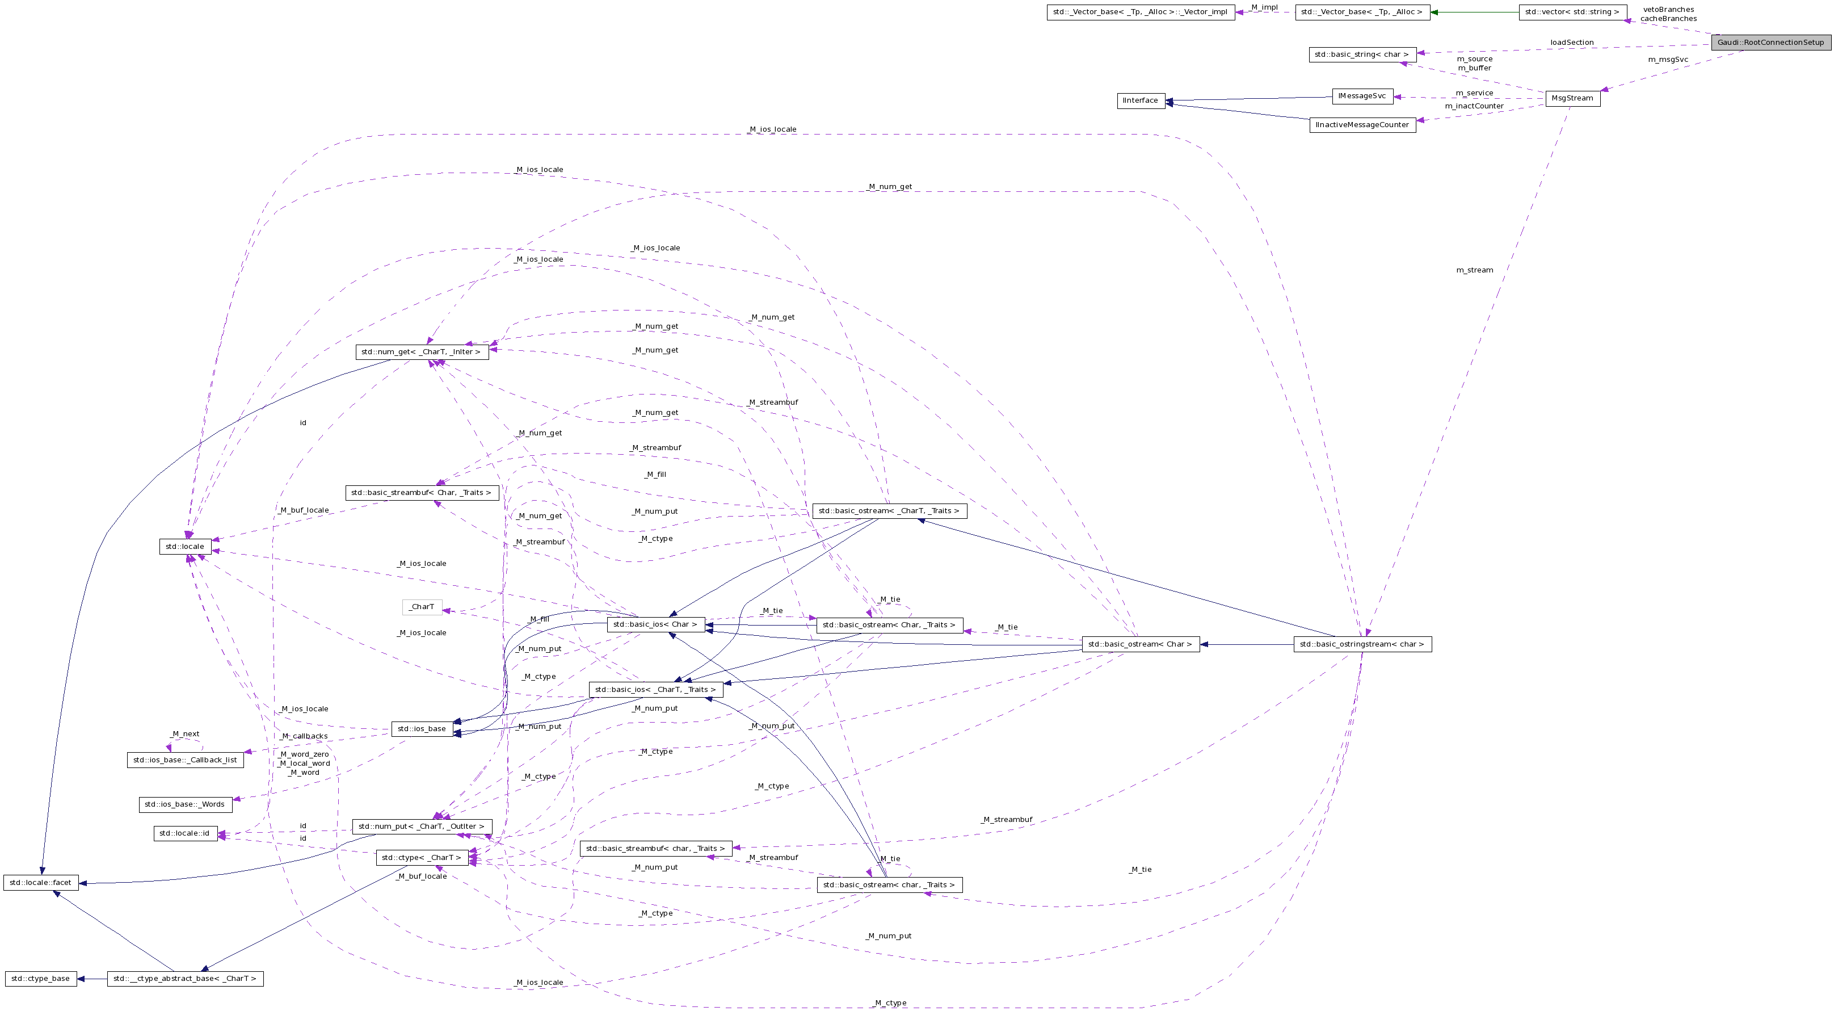This screenshot has height=1011, width=1834.
Task: Click the MsgStream class box
Action: point(1573,98)
